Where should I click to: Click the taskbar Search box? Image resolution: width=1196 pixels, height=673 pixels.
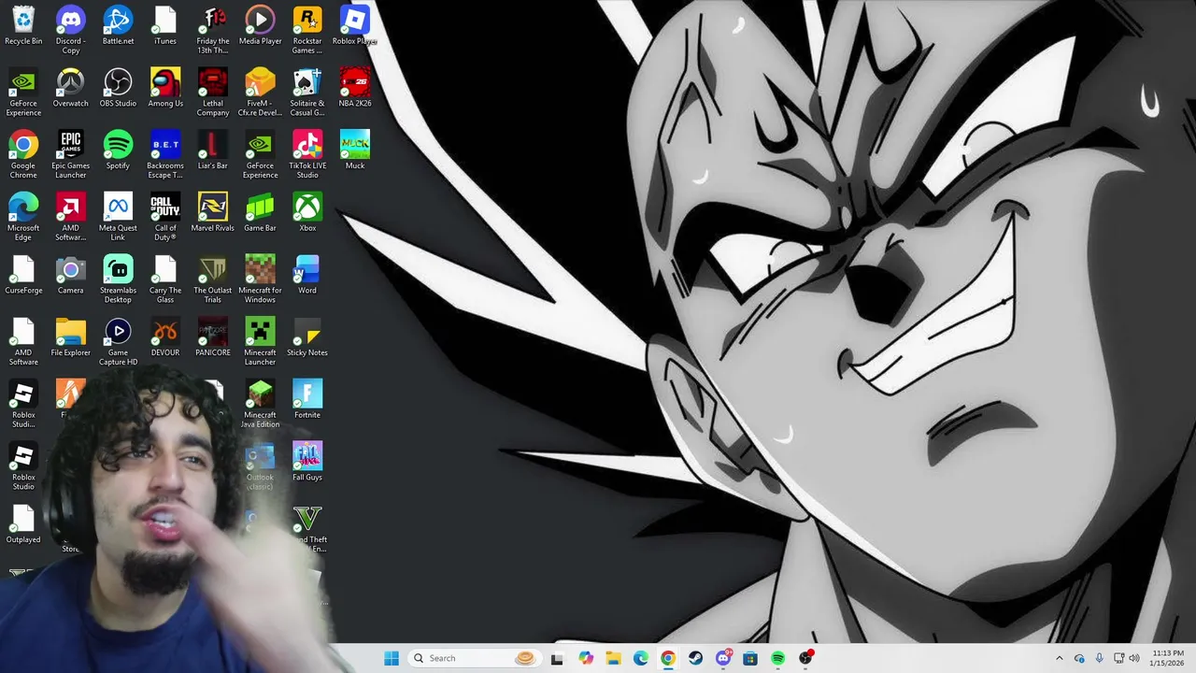tap(476, 658)
